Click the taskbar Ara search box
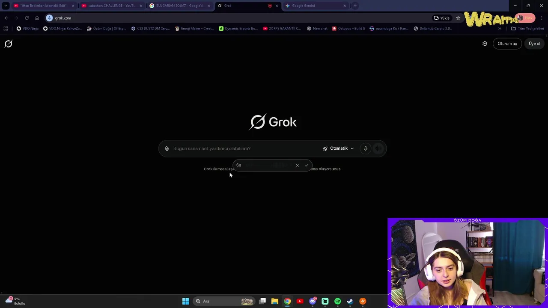The height and width of the screenshot is (308, 548). 224,301
